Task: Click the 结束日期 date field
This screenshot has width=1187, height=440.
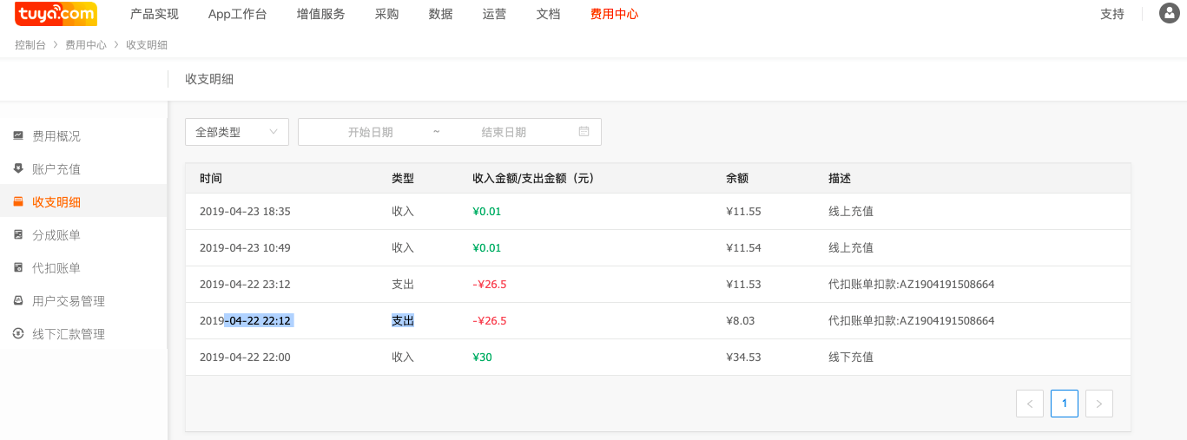Action: 504,132
